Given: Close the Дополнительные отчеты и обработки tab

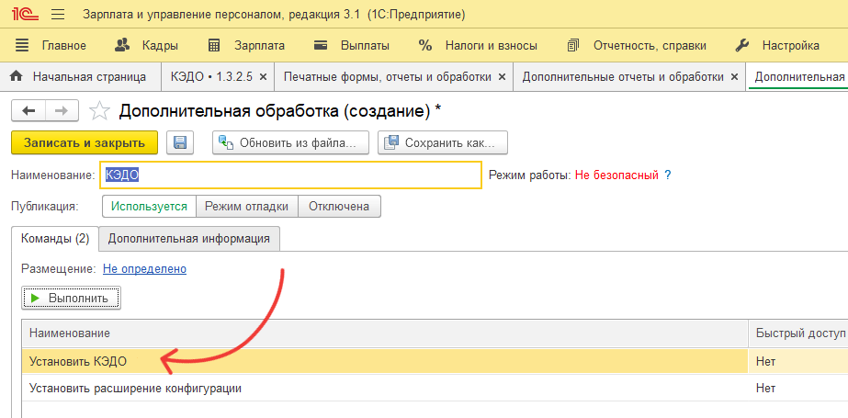Looking at the screenshot, I should [x=734, y=77].
